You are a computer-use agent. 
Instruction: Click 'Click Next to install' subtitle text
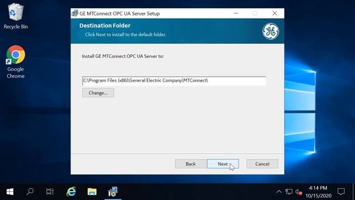coord(125,34)
